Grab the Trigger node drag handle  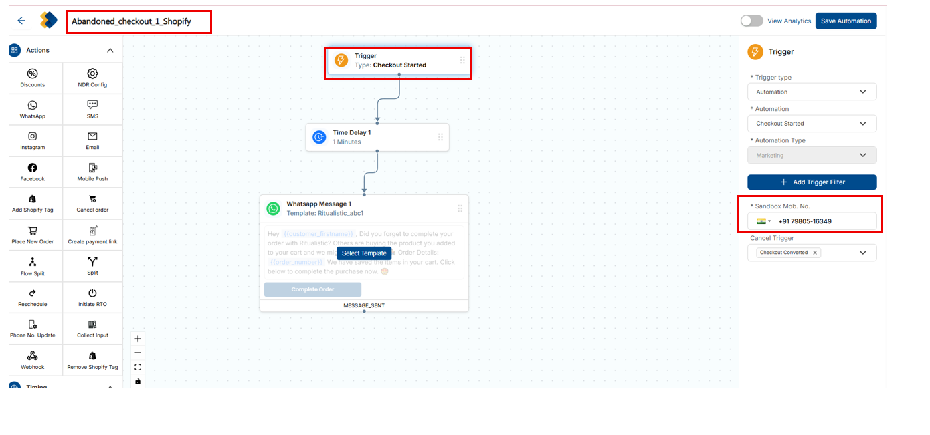(x=462, y=61)
